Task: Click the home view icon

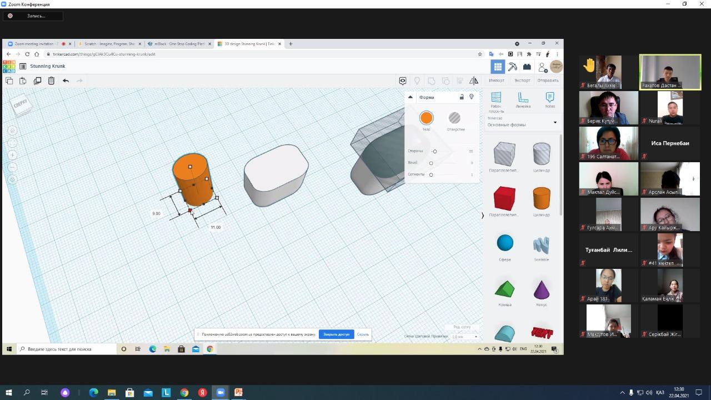Action: pyautogui.click(x=12, y=131)
